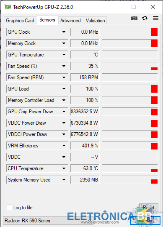Click the Close button at bottom
The height and width of the screenshot is (227, 163).
coord(145,221)
